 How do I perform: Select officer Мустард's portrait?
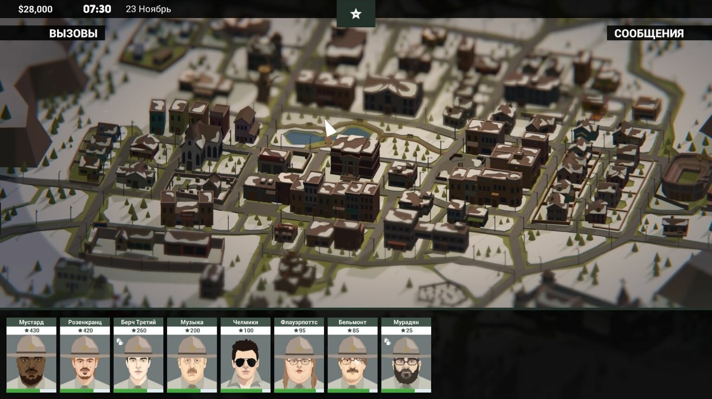click(x=32, y=362)
